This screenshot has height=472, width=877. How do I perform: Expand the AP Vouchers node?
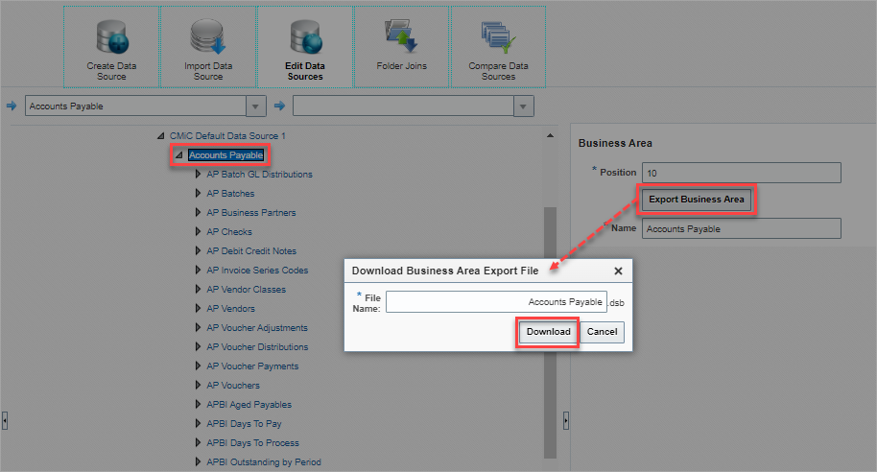[198, 385]
